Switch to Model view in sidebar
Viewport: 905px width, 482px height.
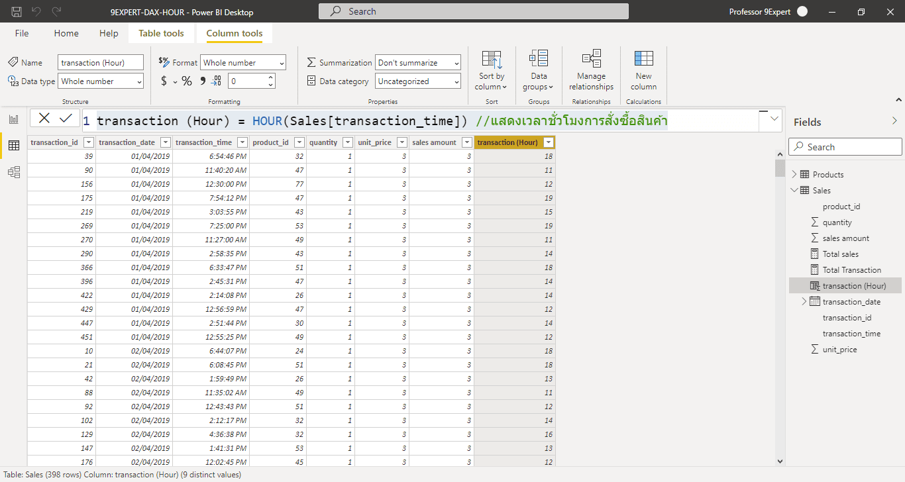13,172
